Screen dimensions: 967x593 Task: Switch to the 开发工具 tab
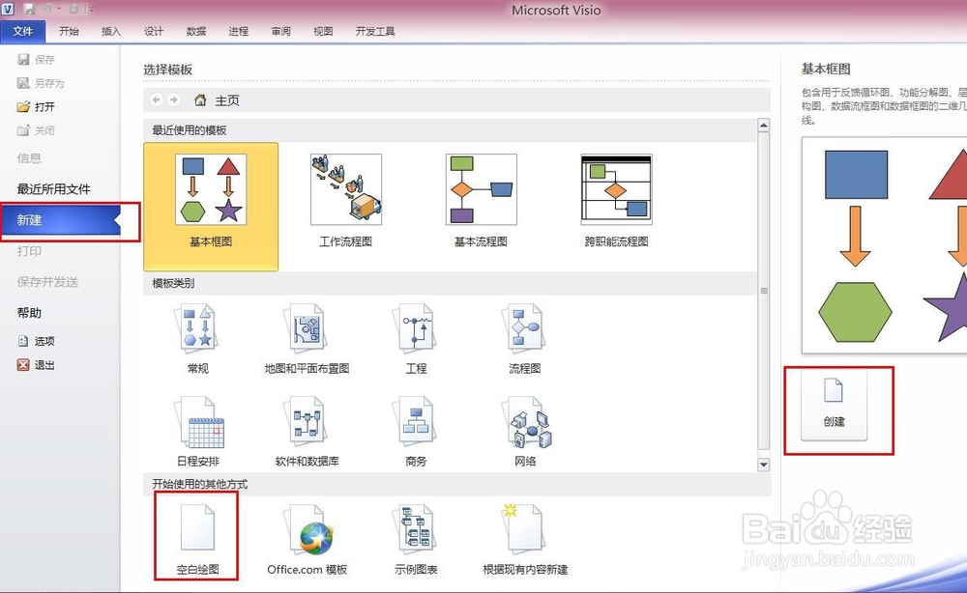tap(375, 32)
